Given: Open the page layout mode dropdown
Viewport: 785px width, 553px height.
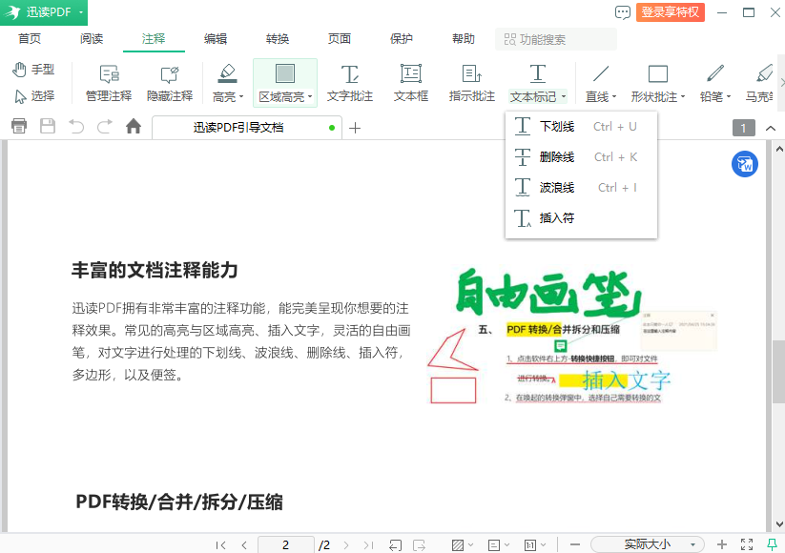Looking at the screenshot, I should (x=499, y=545).
